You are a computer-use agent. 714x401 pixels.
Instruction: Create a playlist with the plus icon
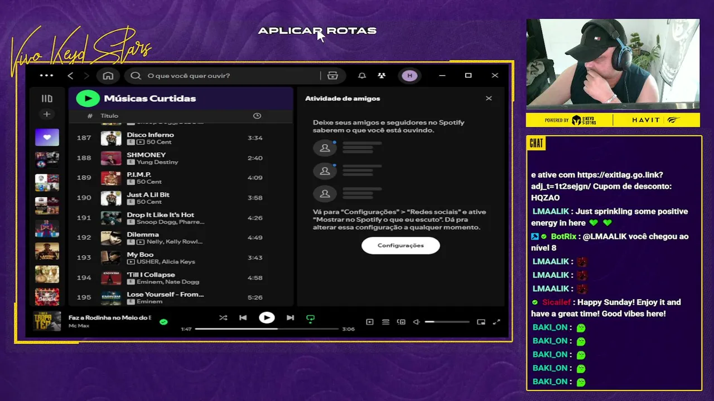[47, 114]
